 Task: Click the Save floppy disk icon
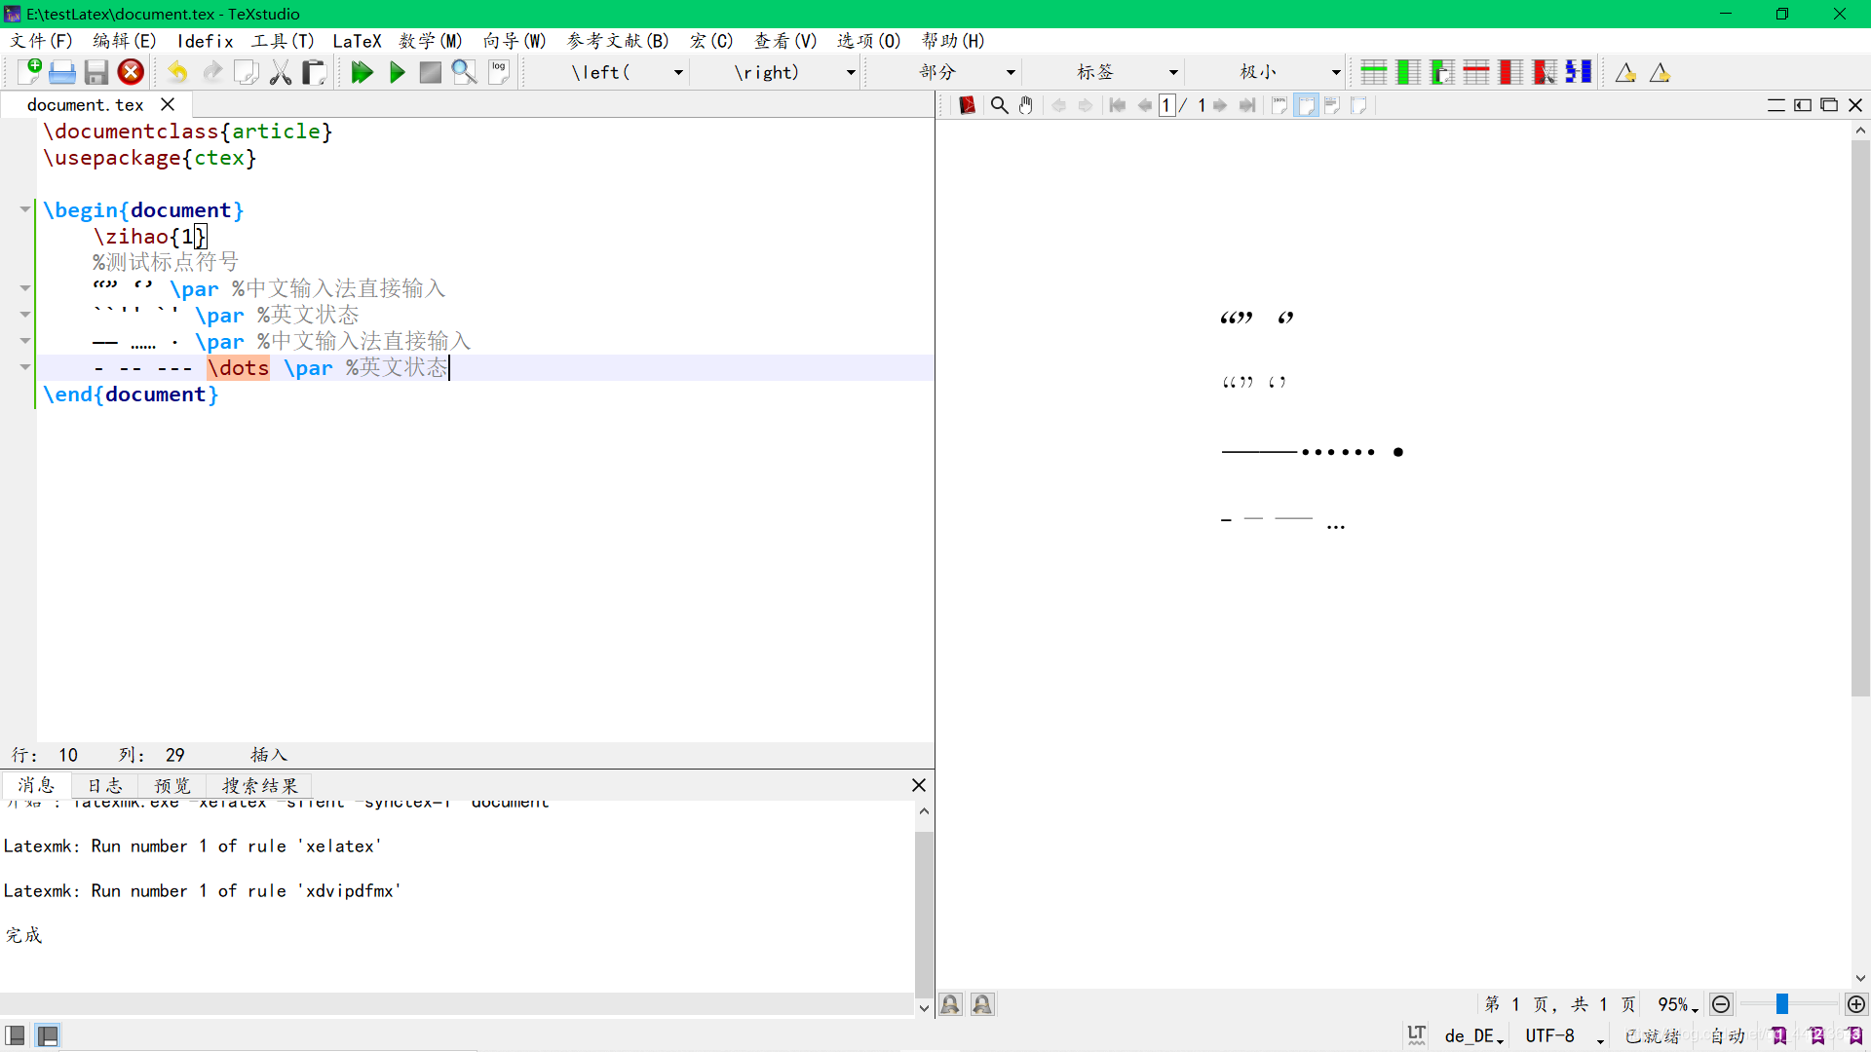tap(95, 72)
